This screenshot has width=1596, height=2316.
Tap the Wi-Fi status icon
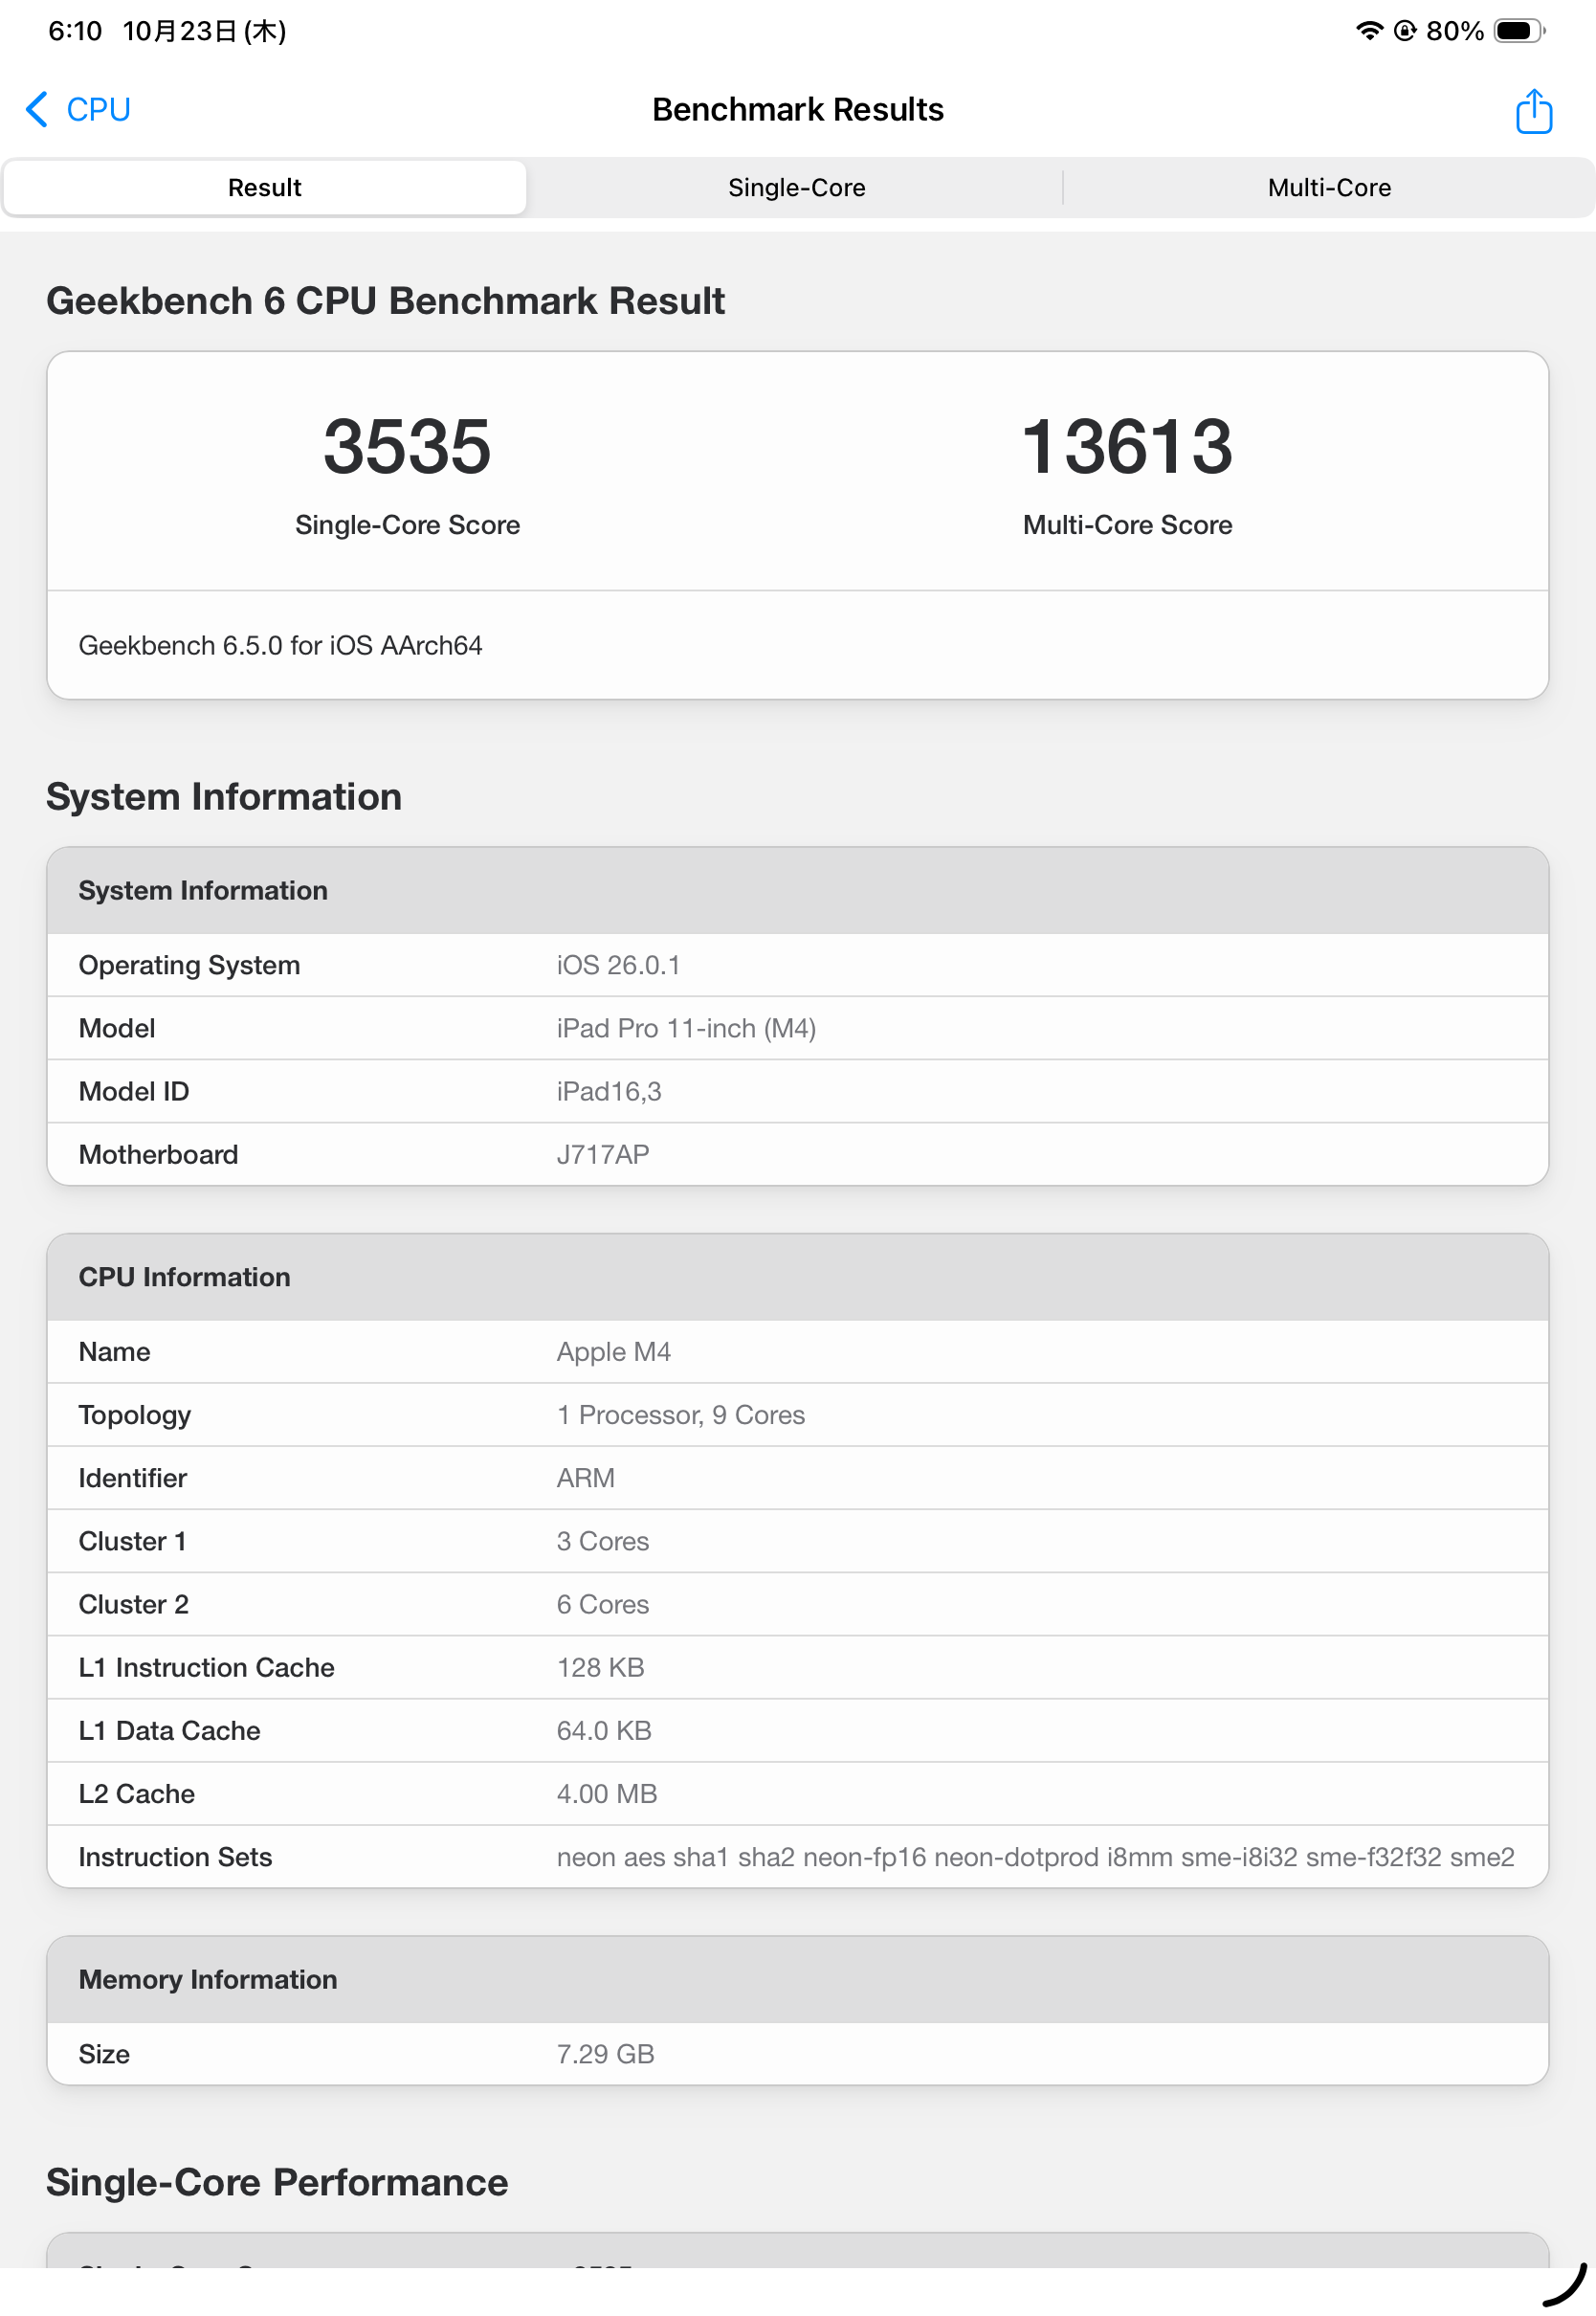pos(1368,31)
